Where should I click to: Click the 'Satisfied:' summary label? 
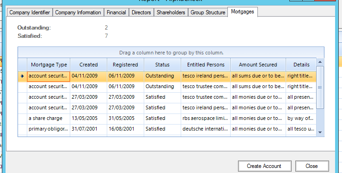30,36
